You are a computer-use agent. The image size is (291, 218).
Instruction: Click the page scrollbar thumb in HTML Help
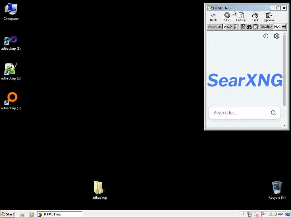click(x=284, y=70)
